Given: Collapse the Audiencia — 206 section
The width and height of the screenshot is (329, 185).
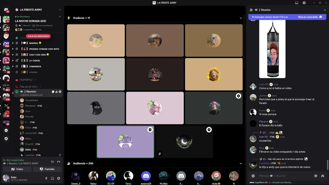Looking at the screenshot, I should point(241,163).
